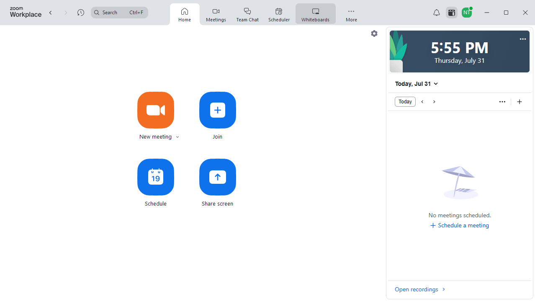The height and width of the screenshot is (301, 535).
Task: Switch to the Team Chat tab
Action: 247,13
